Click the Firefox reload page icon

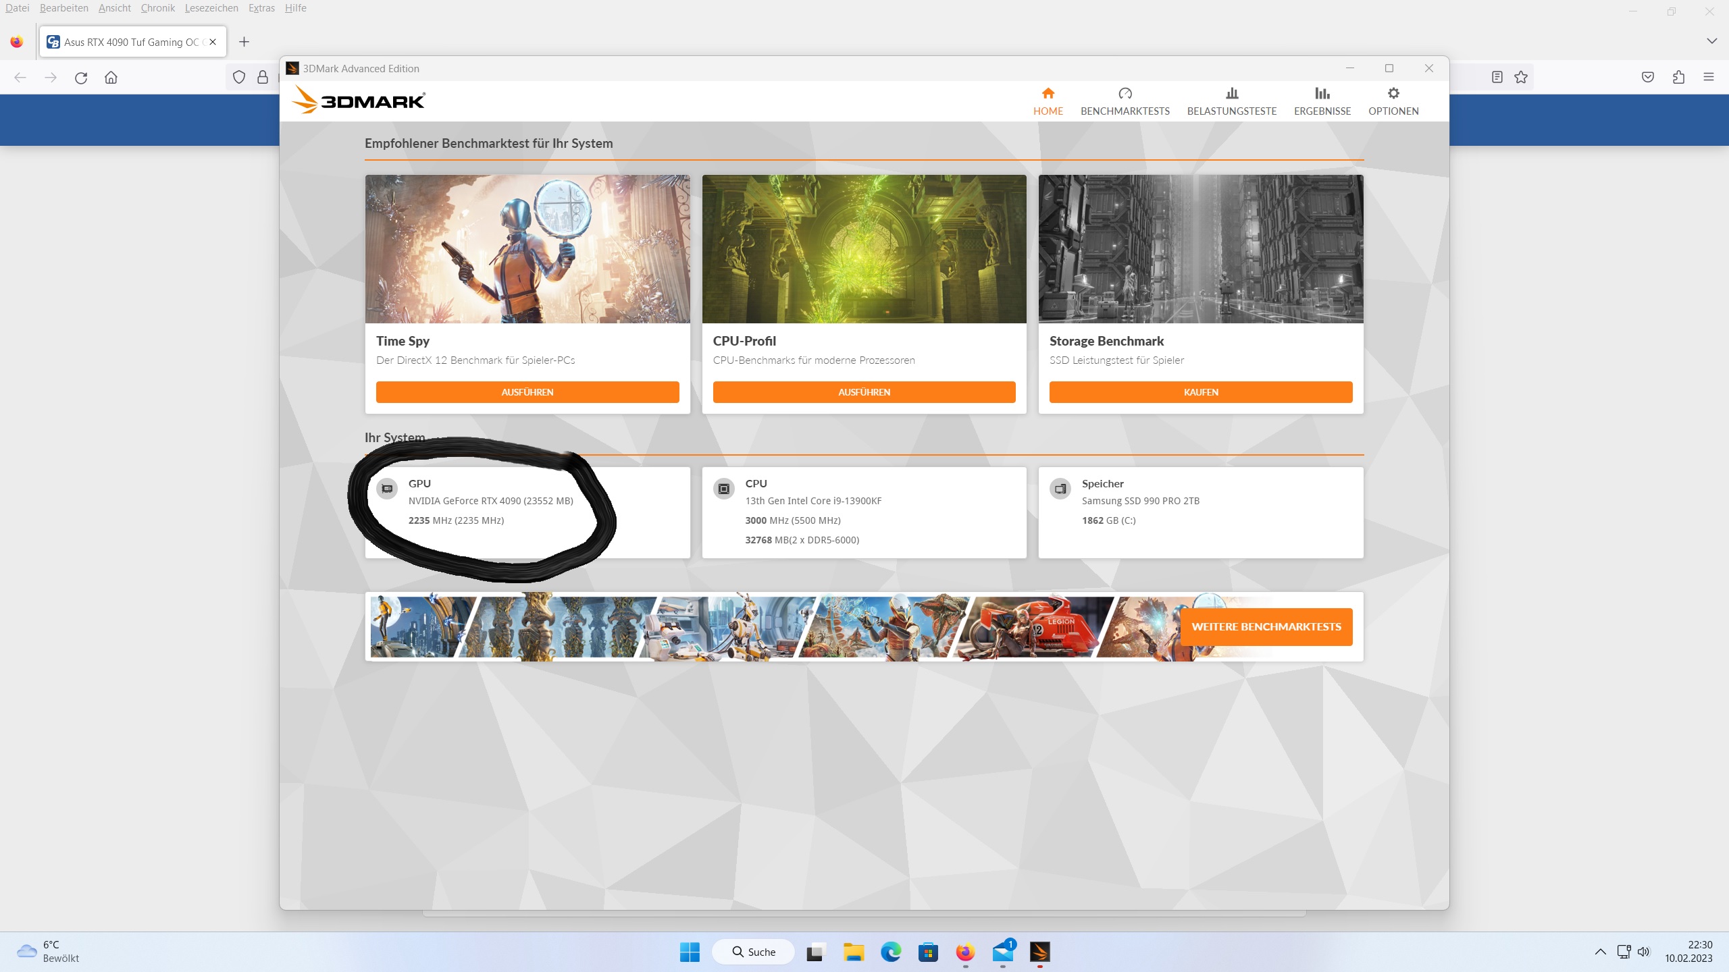81,78
